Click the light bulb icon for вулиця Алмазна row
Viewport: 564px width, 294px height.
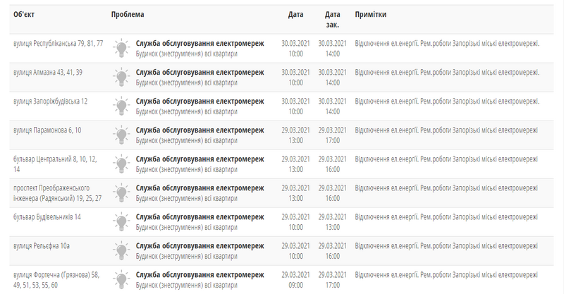pos(122,77)
